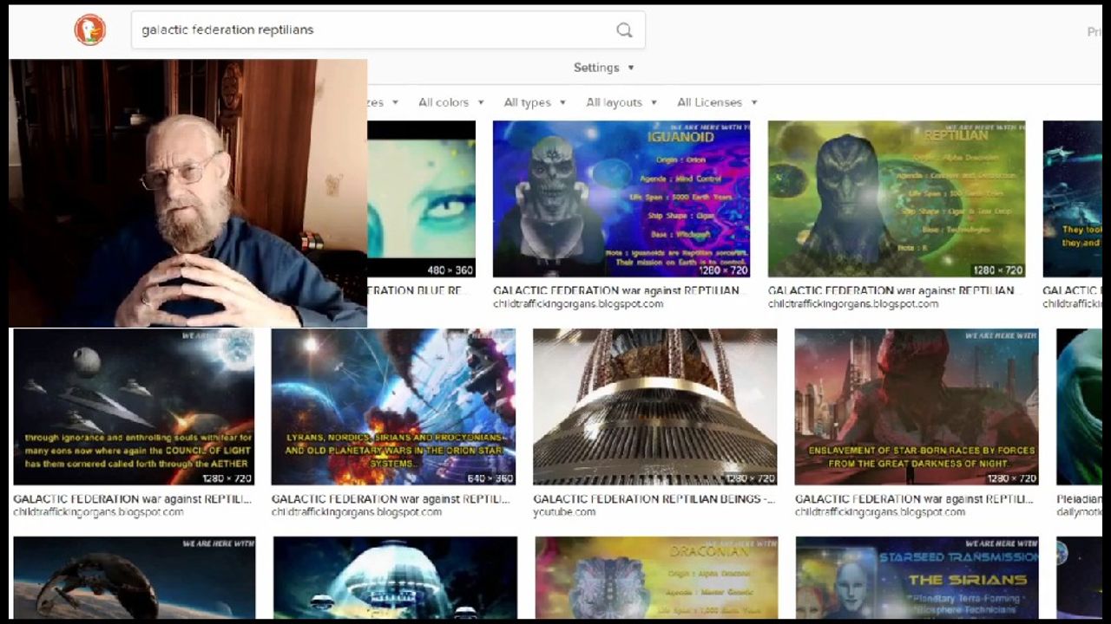Open the green REPTILIAN profile thumbnail

(x=896, y=198)
